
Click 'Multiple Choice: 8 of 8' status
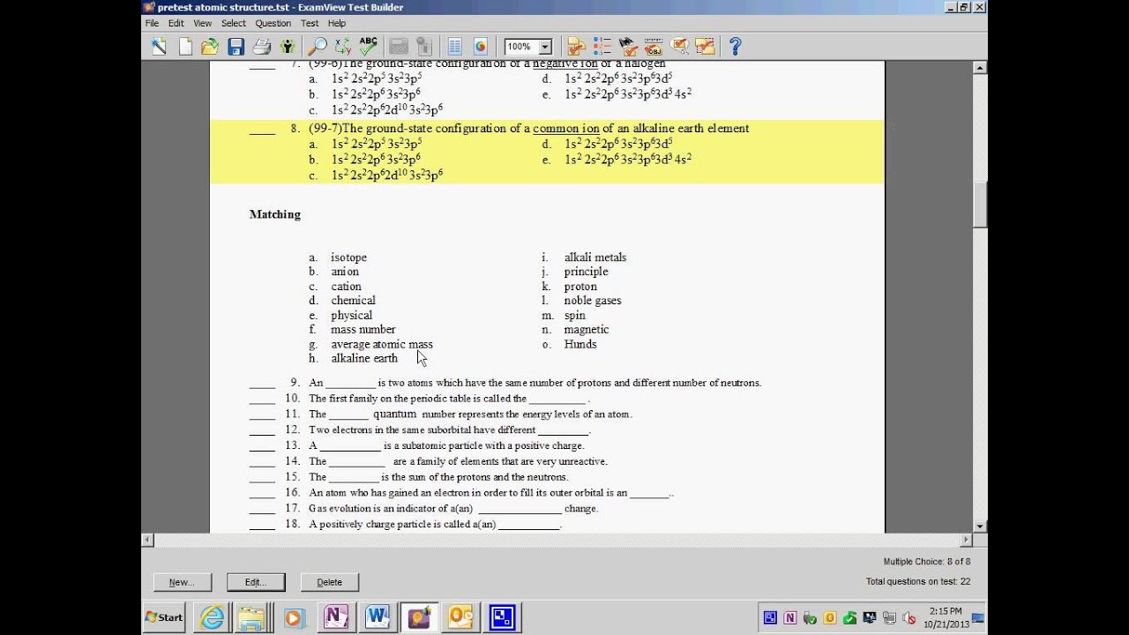coord(927,562)
